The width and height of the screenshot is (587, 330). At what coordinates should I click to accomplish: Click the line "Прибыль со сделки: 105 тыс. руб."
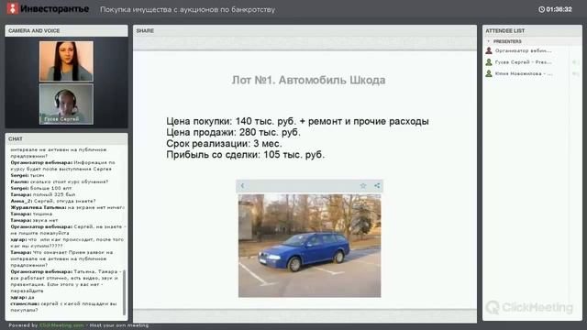point(245,155)
